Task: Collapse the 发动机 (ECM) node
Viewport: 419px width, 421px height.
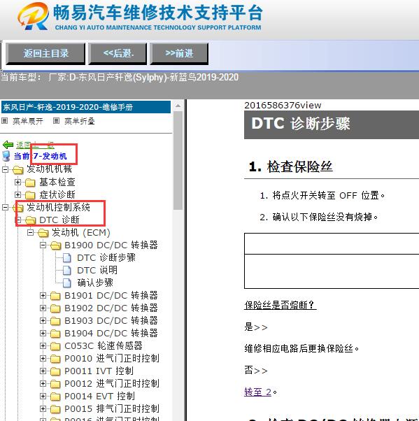Action: 30,232
